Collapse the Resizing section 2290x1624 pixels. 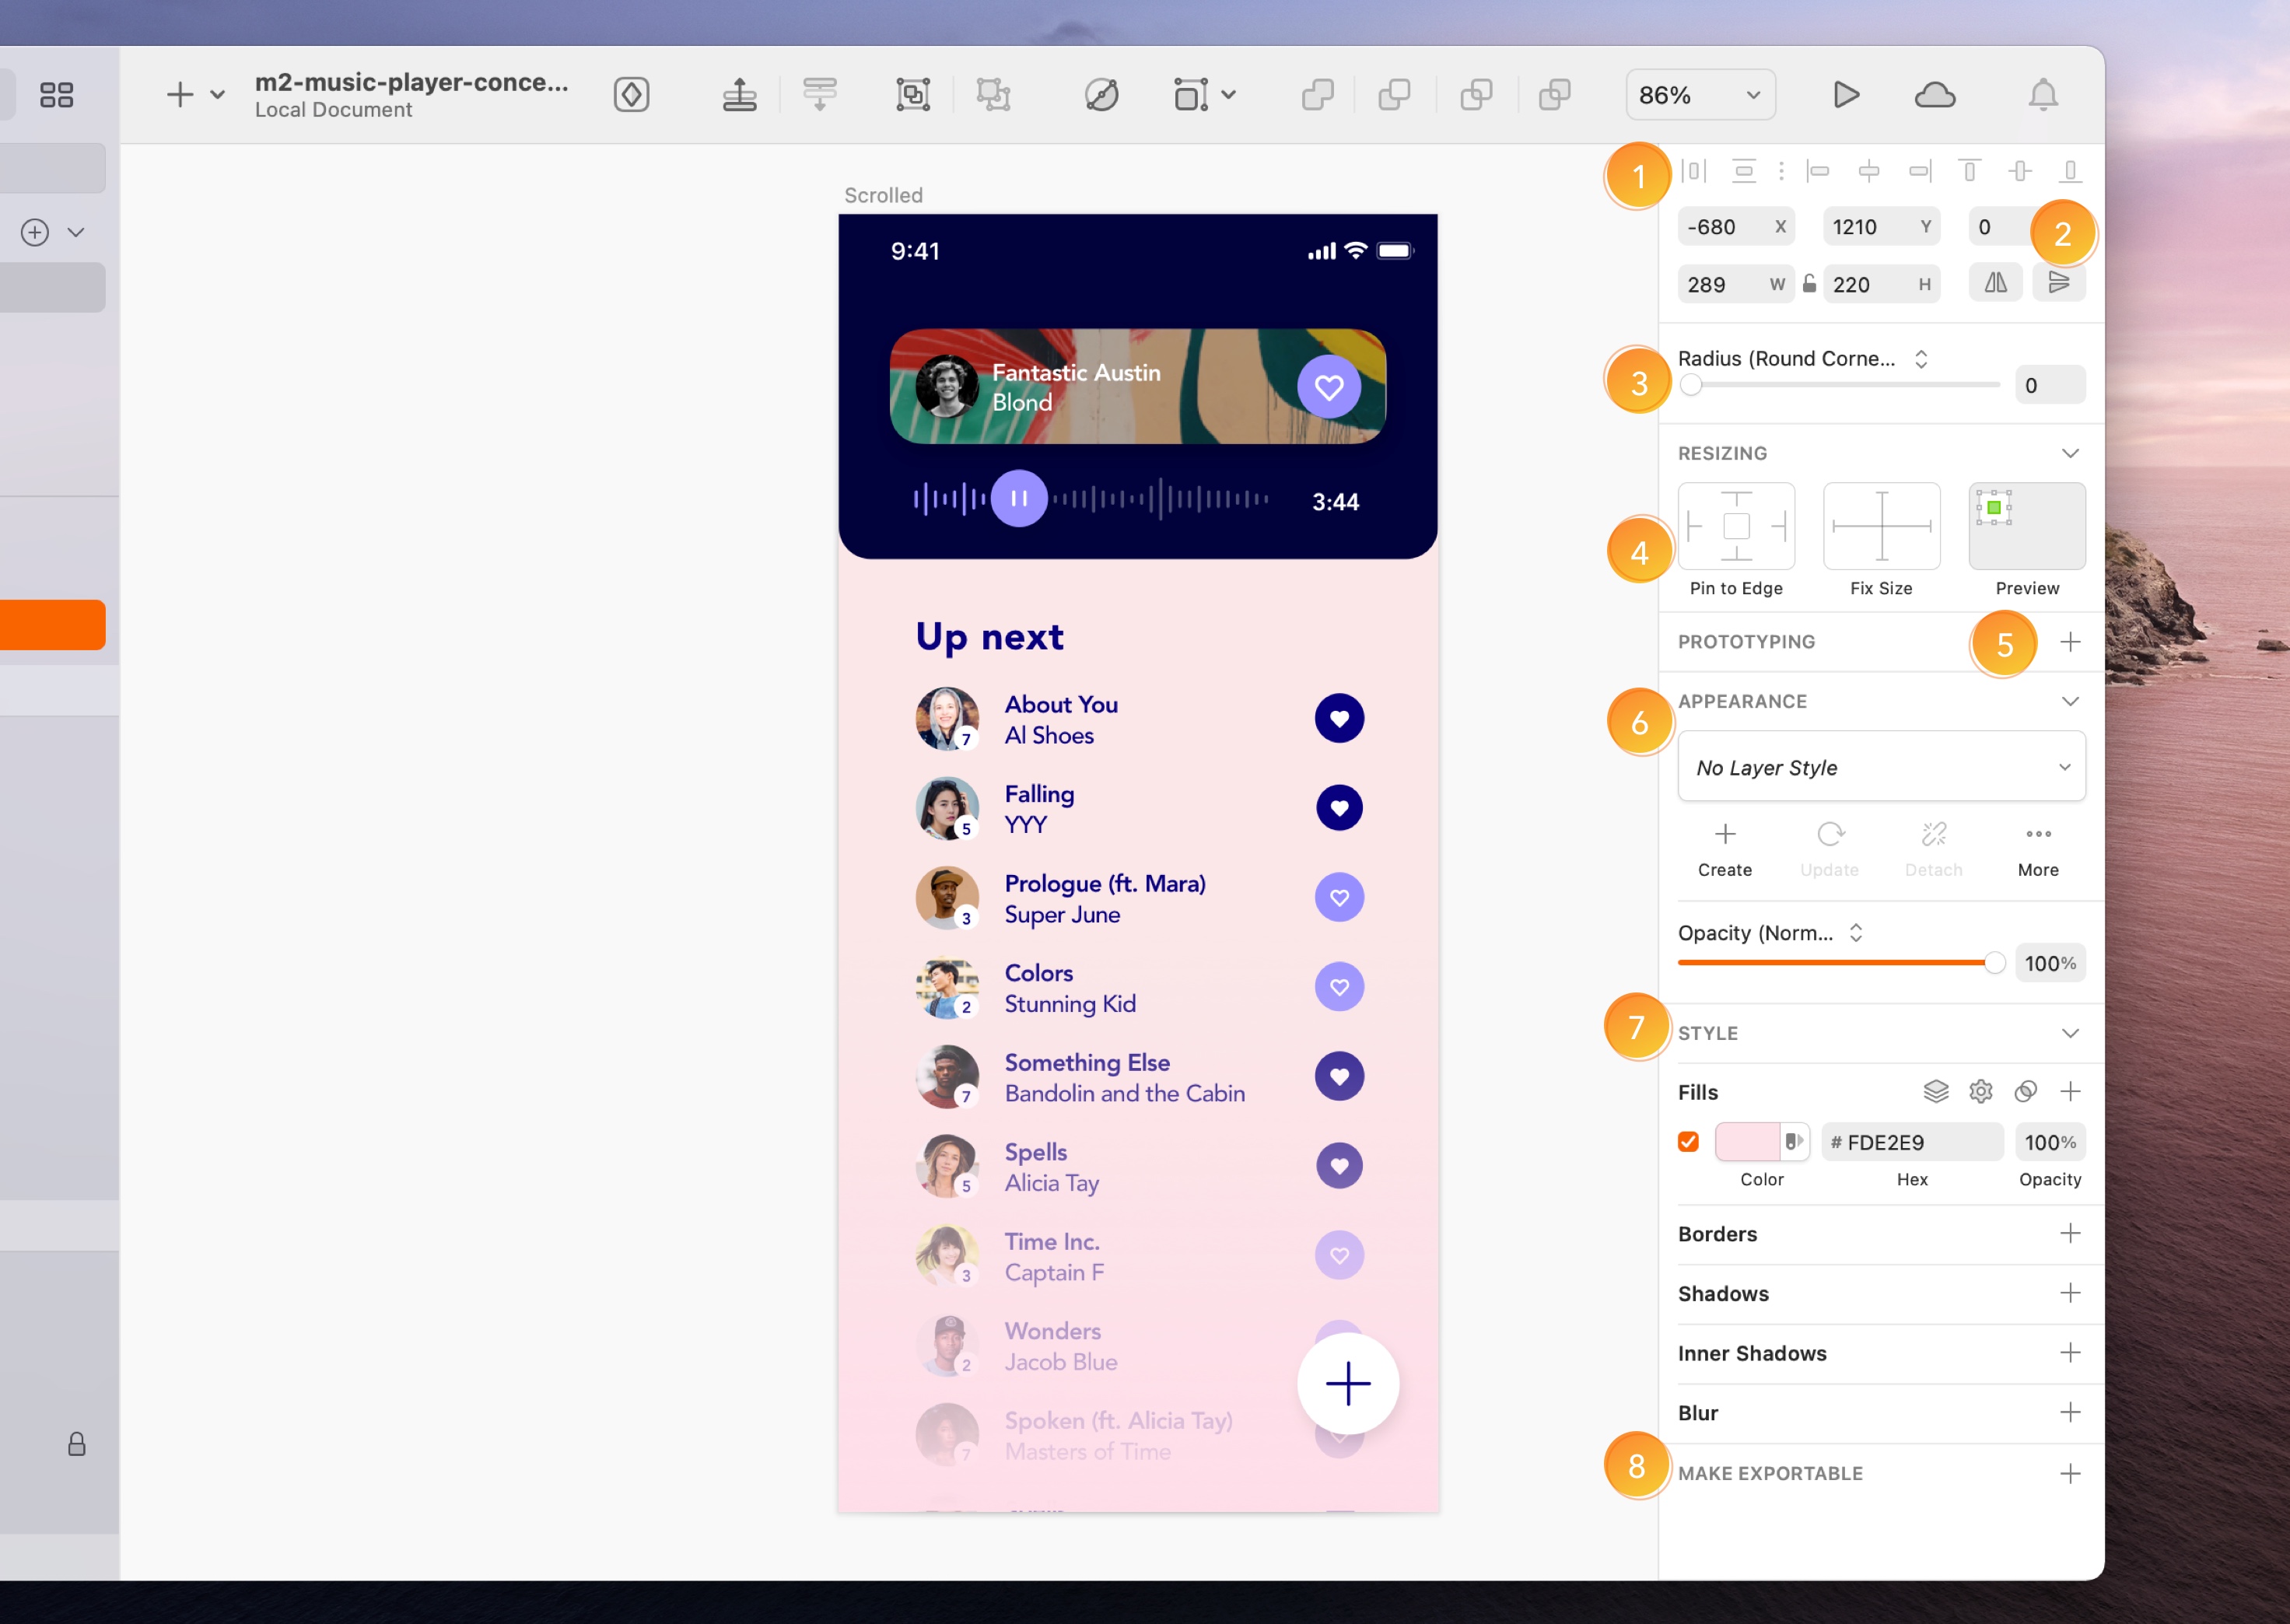tap(2069, 453)
